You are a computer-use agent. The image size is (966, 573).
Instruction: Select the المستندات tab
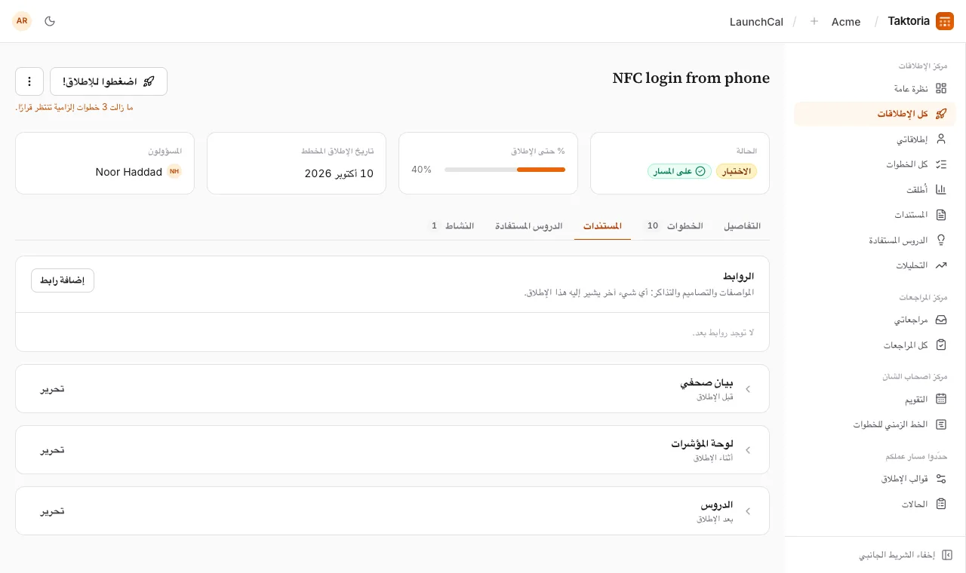(602, 226)
